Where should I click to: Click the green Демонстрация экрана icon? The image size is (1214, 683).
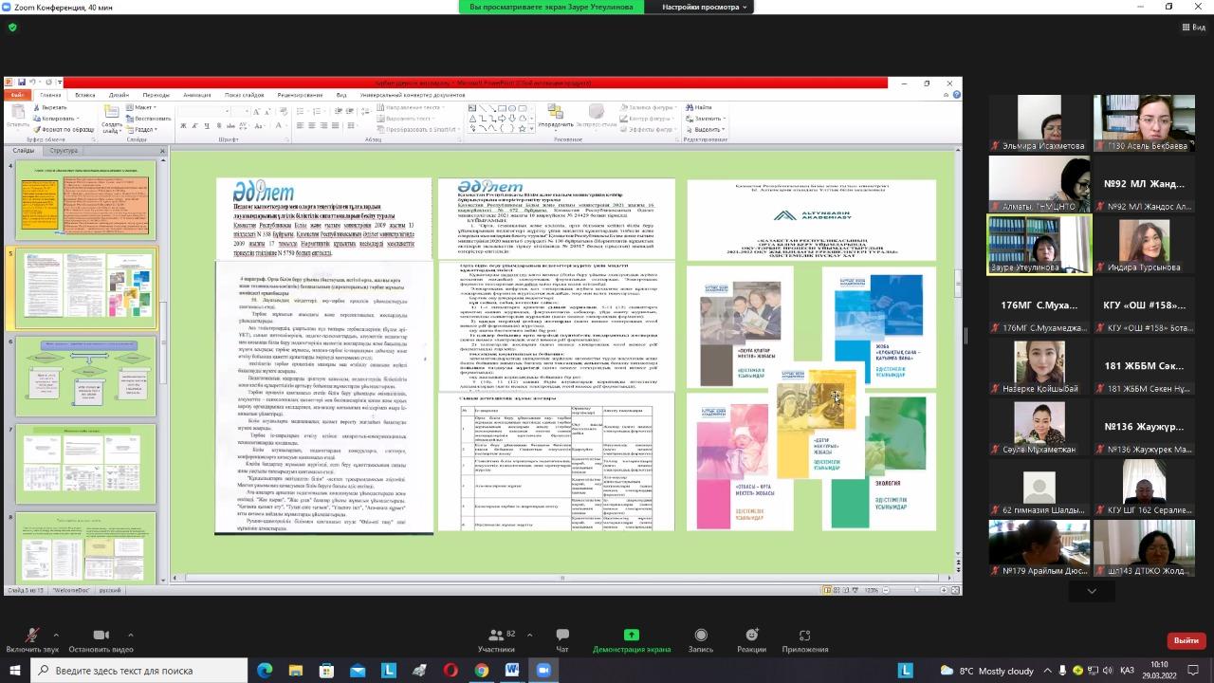(x=631, y=636)
